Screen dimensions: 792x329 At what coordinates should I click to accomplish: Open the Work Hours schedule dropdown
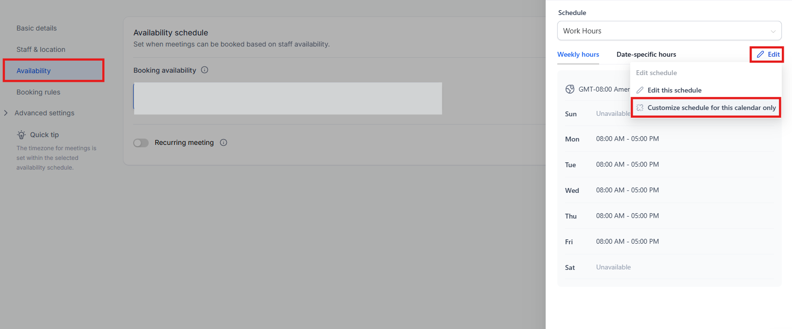(669, 31)
